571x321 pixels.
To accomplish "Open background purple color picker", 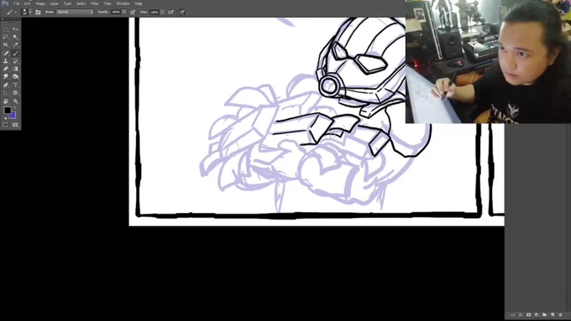I will (x=13, y=116).
